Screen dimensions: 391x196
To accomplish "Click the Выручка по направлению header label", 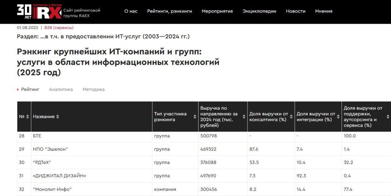I will click(219, 116).
